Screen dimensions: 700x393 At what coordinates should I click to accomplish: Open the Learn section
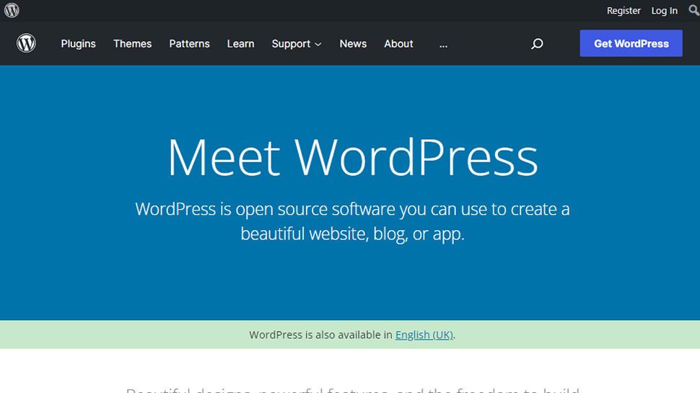(x=240, y=44)
